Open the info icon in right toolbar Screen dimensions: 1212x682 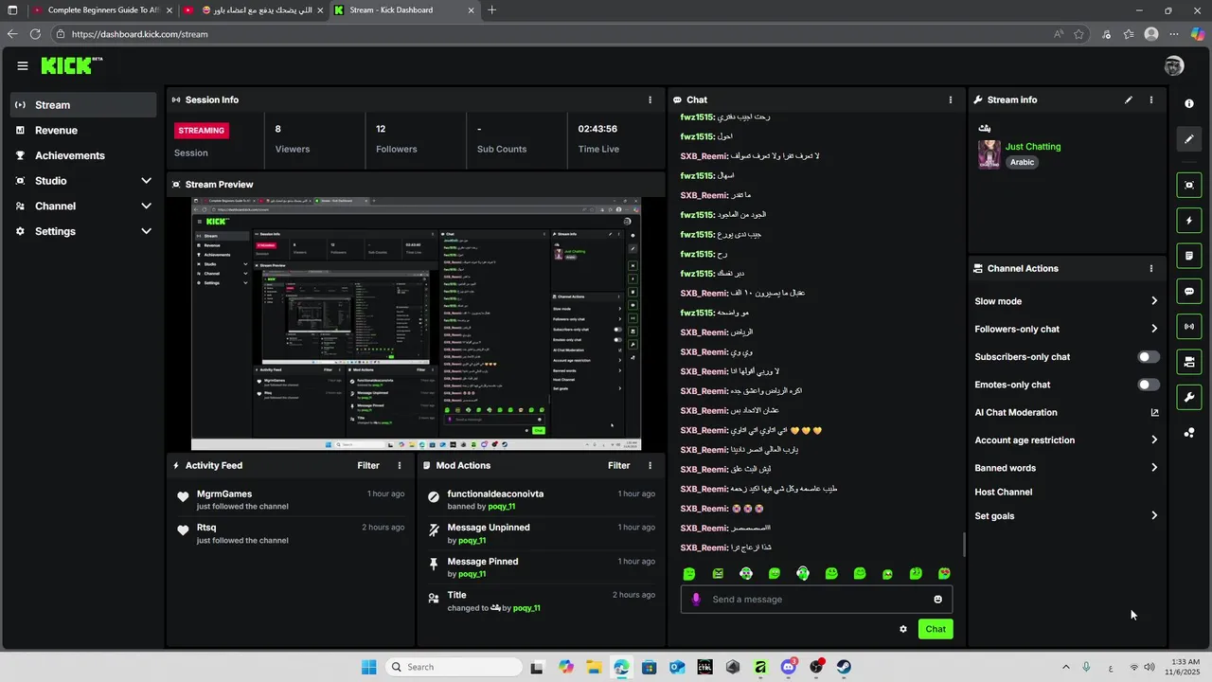pyautogui.click(x=1189, y=103)
